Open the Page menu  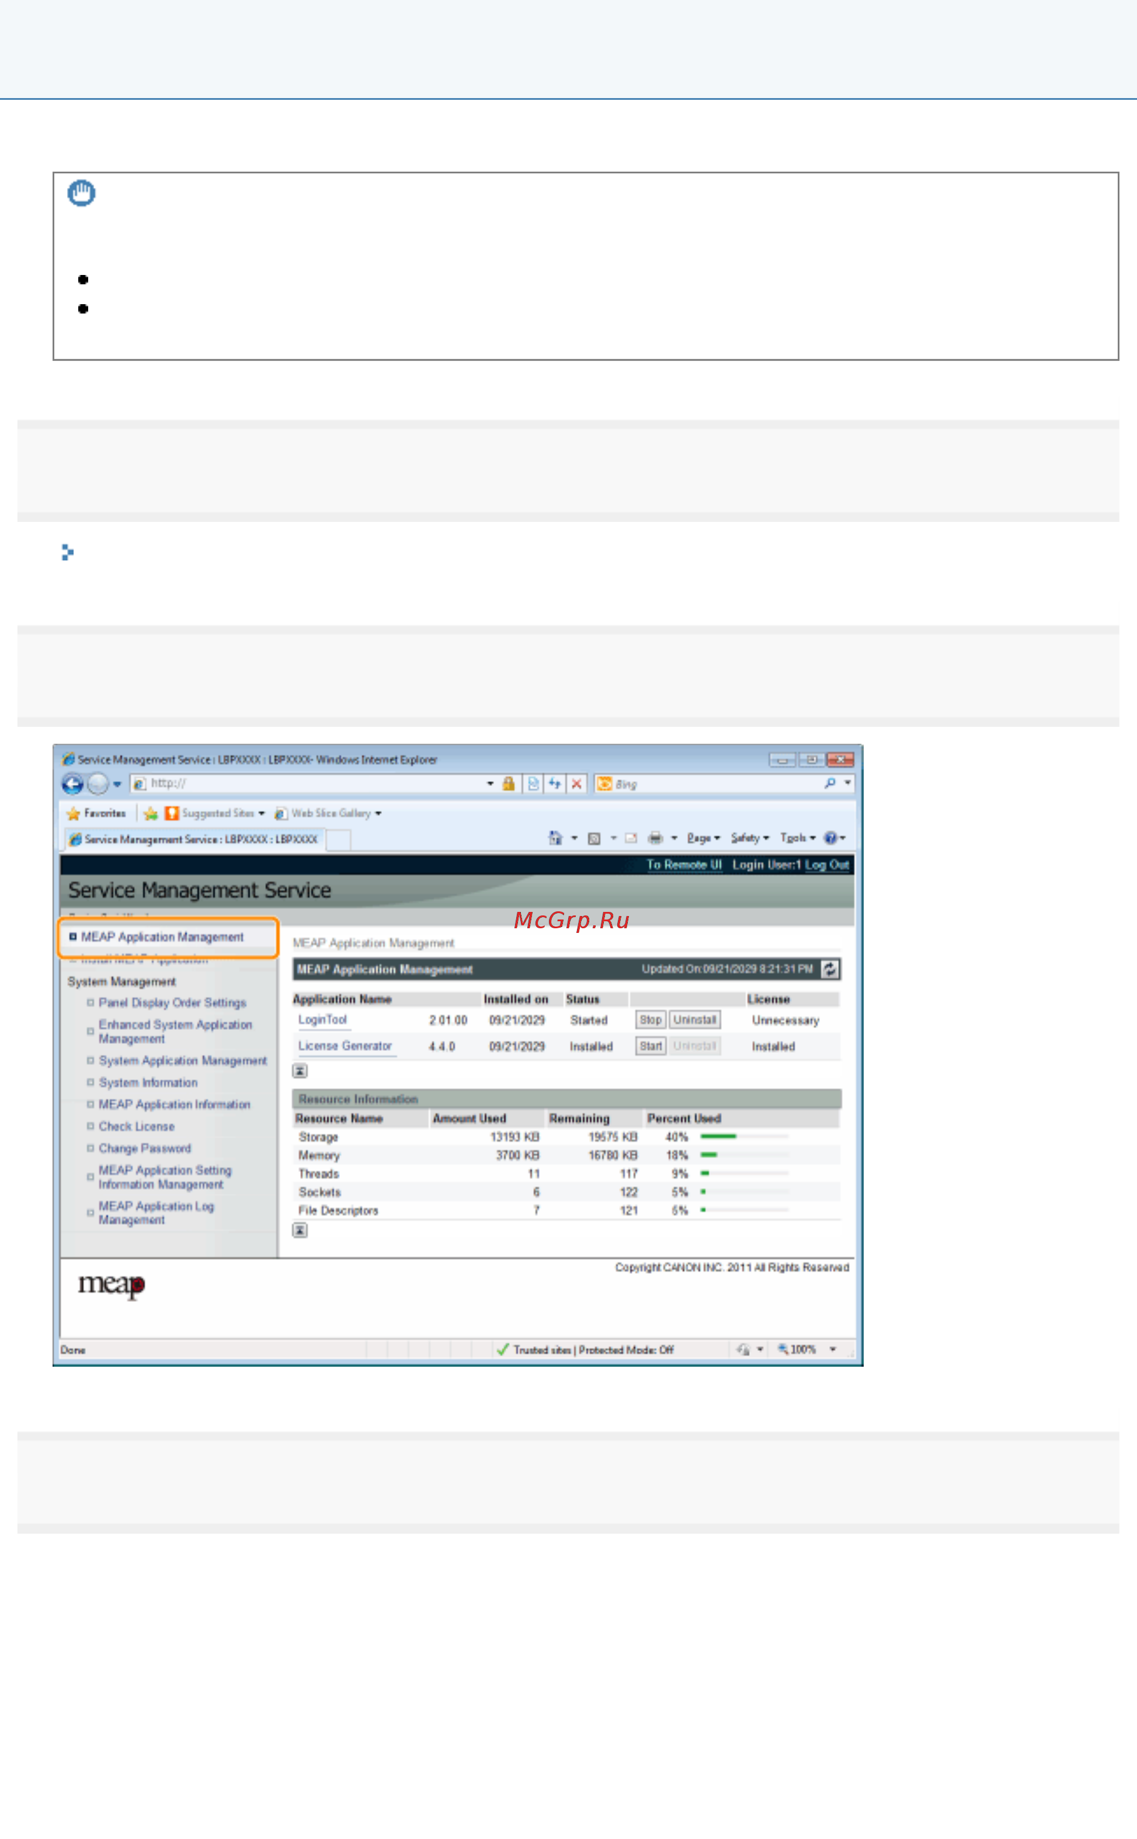[703, 837]
